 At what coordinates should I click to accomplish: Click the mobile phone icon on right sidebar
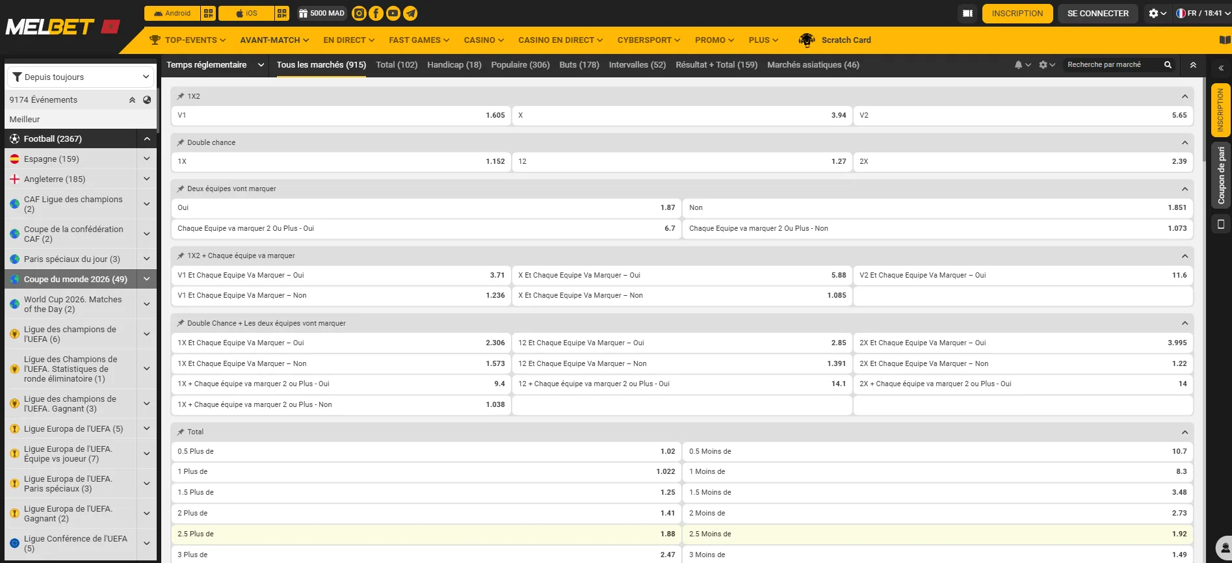tap(1221, 224)
